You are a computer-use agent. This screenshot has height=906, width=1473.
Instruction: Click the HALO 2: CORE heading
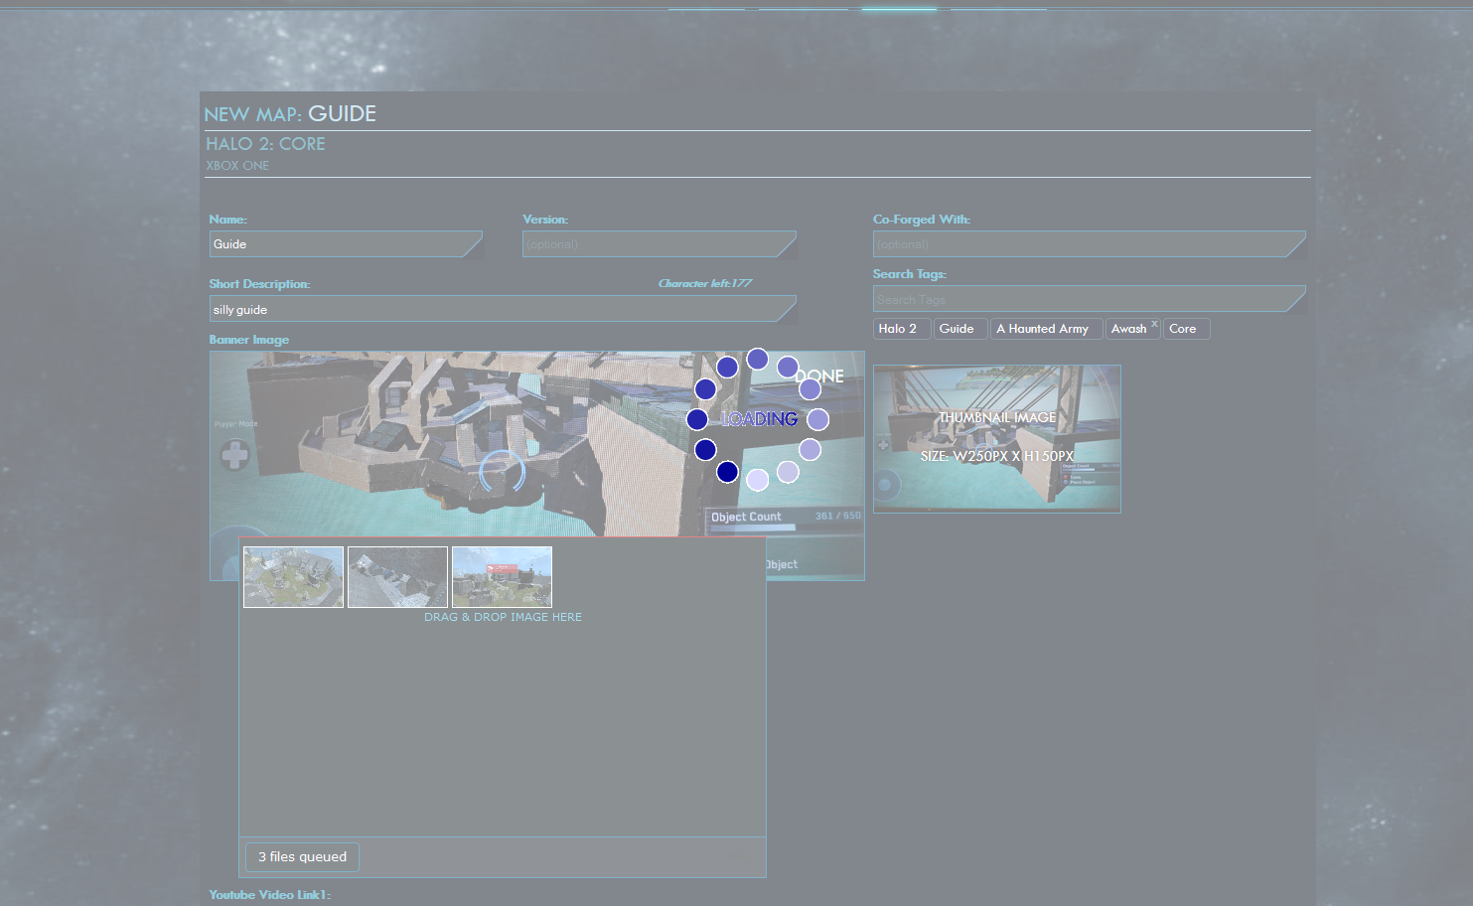point(265,144)
